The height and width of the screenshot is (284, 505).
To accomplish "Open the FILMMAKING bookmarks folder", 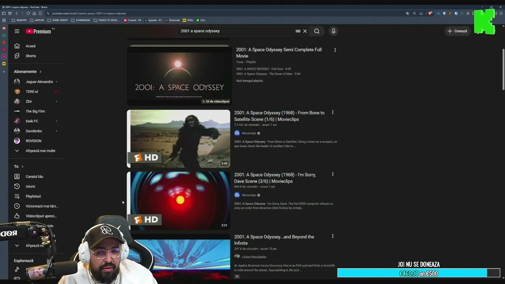I will [80, 20].
